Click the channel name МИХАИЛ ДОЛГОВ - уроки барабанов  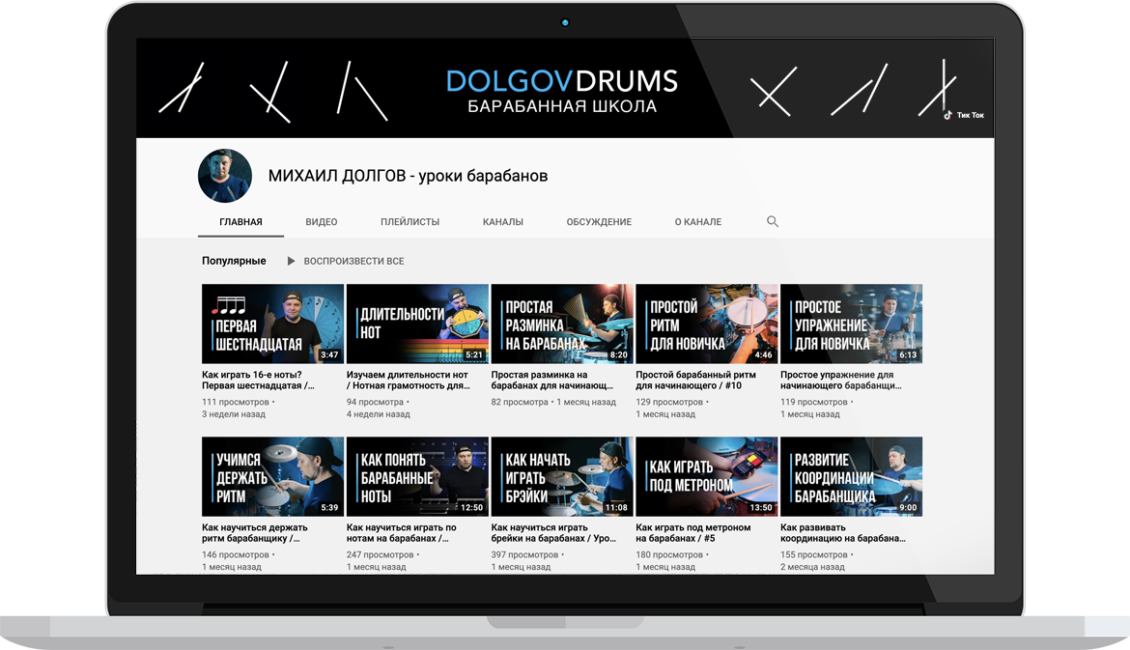tap(408, 176)
